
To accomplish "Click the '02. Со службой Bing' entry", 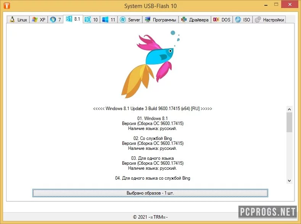I will click(153, 138).
